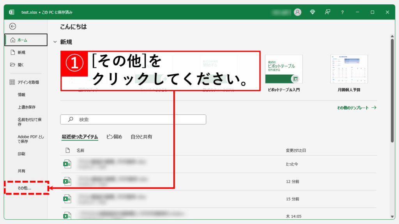Click the diamond premium icon
This screenshot has height=224, width=399.
pos(312,12)
